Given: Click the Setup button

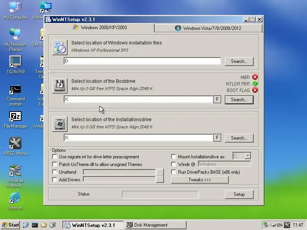Looking at the screenshot, I should coord(239,194).
